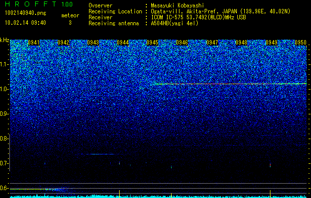
Task: Click the ICOM IC-575 receiver text
Action: (198, 17)
